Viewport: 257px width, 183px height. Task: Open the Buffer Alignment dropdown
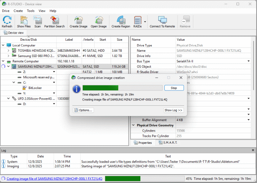(x=249, y=120)
